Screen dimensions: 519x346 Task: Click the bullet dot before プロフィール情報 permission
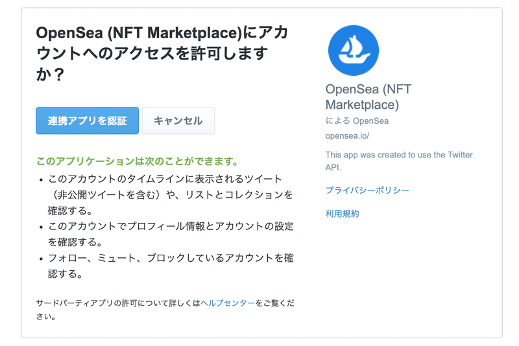[41, 227]
